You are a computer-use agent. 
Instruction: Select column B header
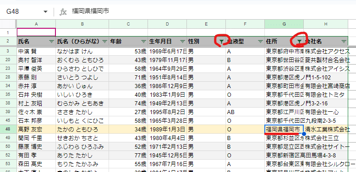(x=82, y=24)
